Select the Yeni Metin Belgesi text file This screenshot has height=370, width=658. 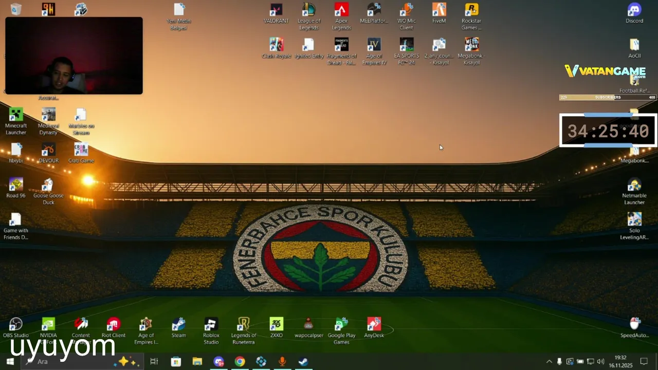(179, 16)
